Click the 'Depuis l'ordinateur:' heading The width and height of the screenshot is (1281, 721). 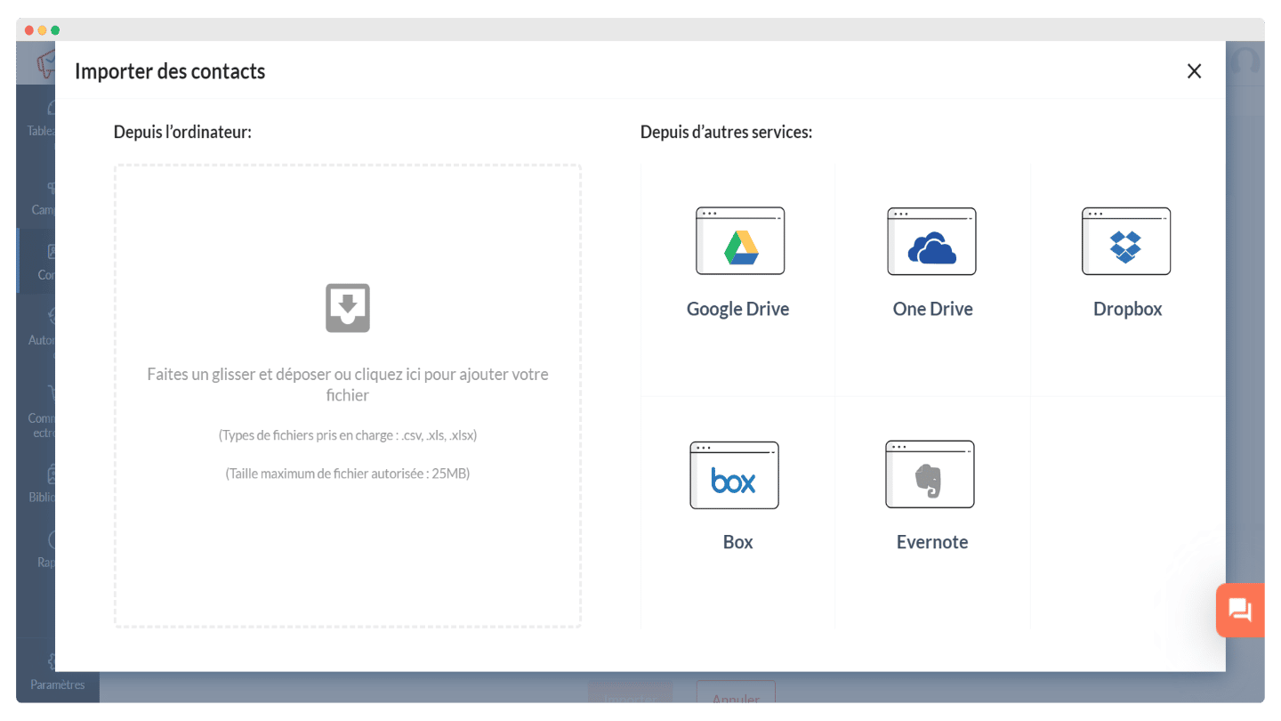tap(182, 132)
